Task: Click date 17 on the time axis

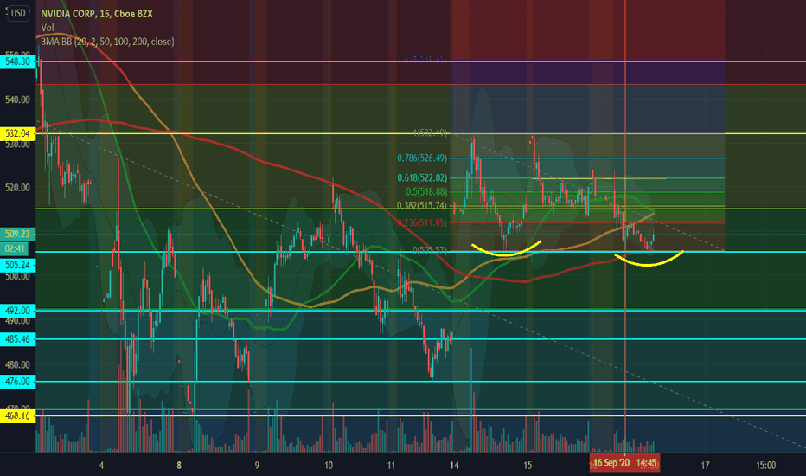Action: pos(706,466)
